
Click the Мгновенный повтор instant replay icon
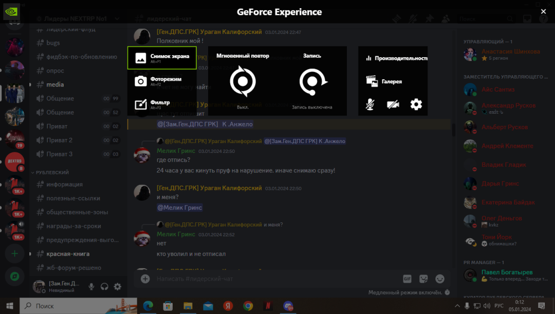[x=243, y=81]
